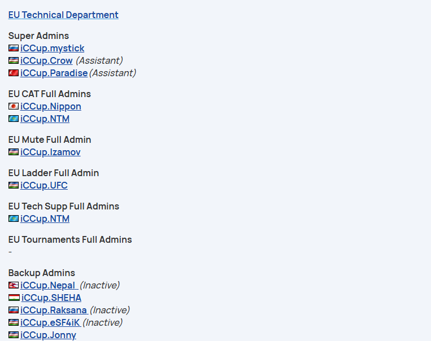Click the Russian flag beside iCCup.mystick
431x341 pixels.
coord(14,48)
